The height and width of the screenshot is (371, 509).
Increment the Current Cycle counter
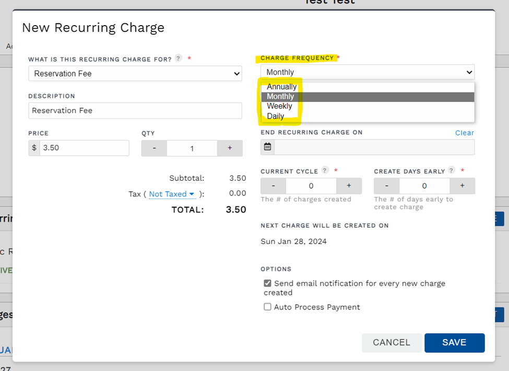click(349, 185)
